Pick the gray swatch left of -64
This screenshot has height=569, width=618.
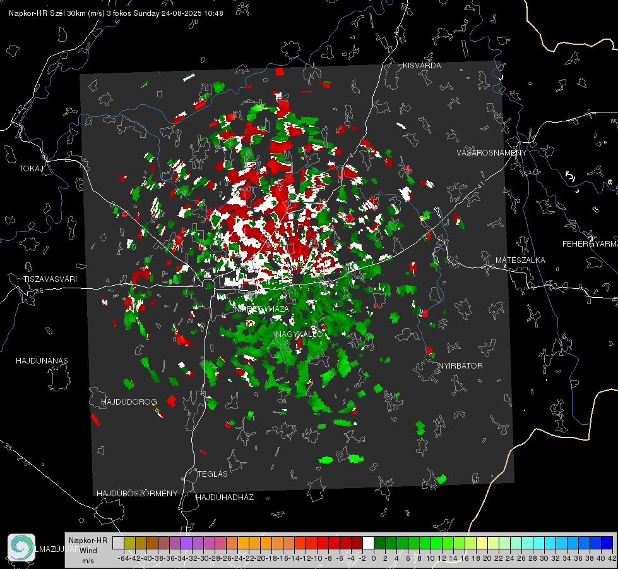tap(118, 542)
